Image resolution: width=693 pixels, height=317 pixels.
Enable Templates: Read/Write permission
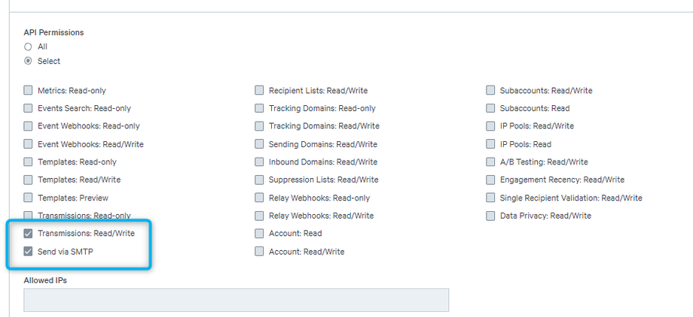29,180
